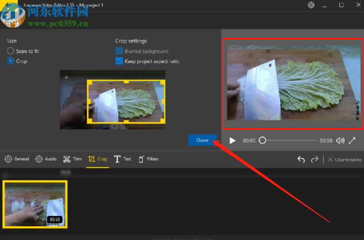The height and width of the screenshot is (240, 364).
Task: Open the Text tab
Action: pyautogui.click(x=123, y=159)
